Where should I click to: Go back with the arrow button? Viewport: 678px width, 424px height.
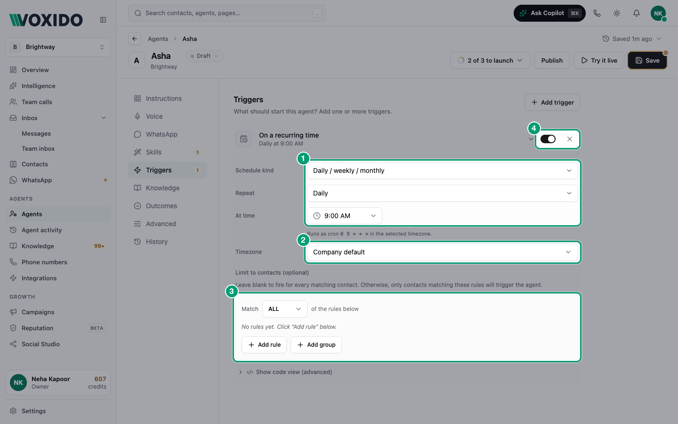[135, 39]
